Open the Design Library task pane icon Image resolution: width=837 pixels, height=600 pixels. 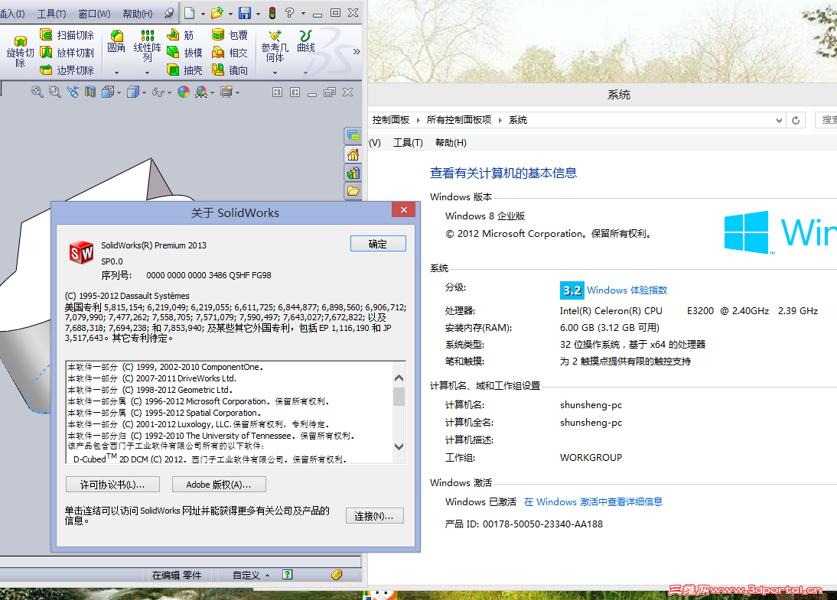point(353,173)
